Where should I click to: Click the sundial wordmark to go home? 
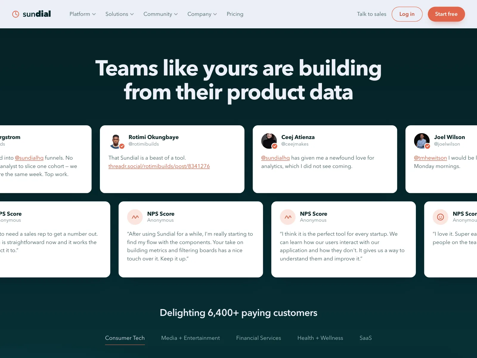coord(37,14)
